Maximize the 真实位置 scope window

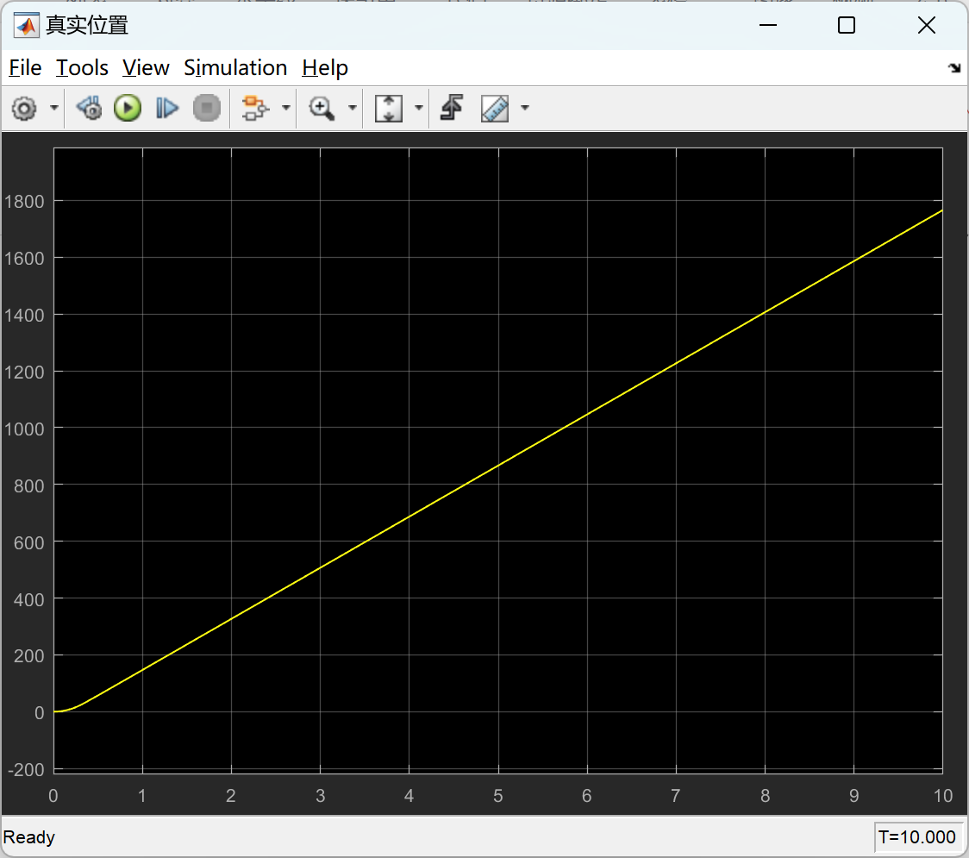click(x=847, y=25)
